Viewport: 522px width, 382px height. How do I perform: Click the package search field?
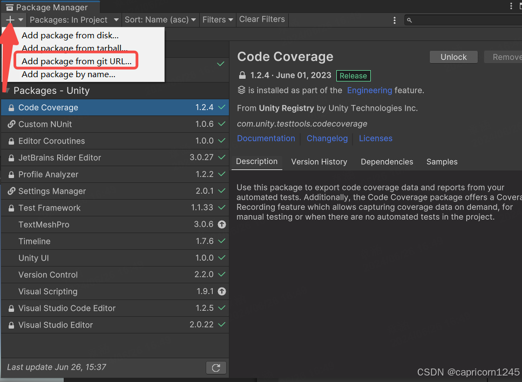pos(464,20)
